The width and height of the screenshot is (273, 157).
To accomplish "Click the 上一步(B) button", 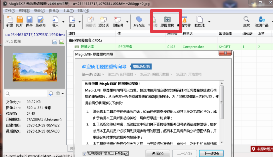I will (184, 153).
